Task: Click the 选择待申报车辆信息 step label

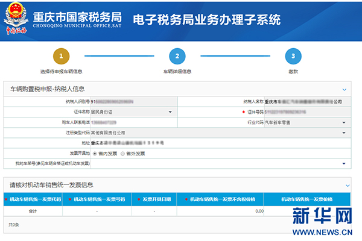Action: [61, 72]
